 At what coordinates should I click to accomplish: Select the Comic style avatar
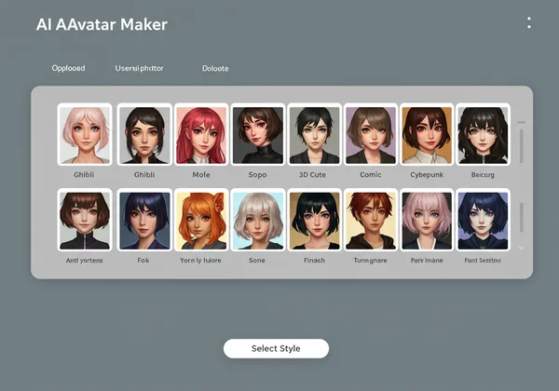click(371, 135)
